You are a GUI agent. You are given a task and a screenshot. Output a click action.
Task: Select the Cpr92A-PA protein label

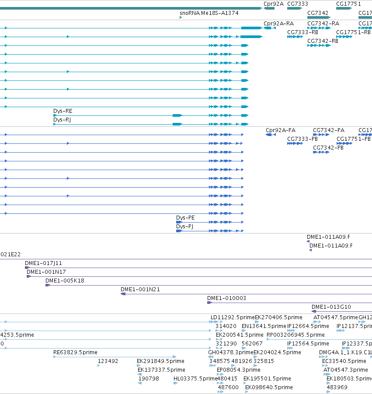(x=281, y=130)
